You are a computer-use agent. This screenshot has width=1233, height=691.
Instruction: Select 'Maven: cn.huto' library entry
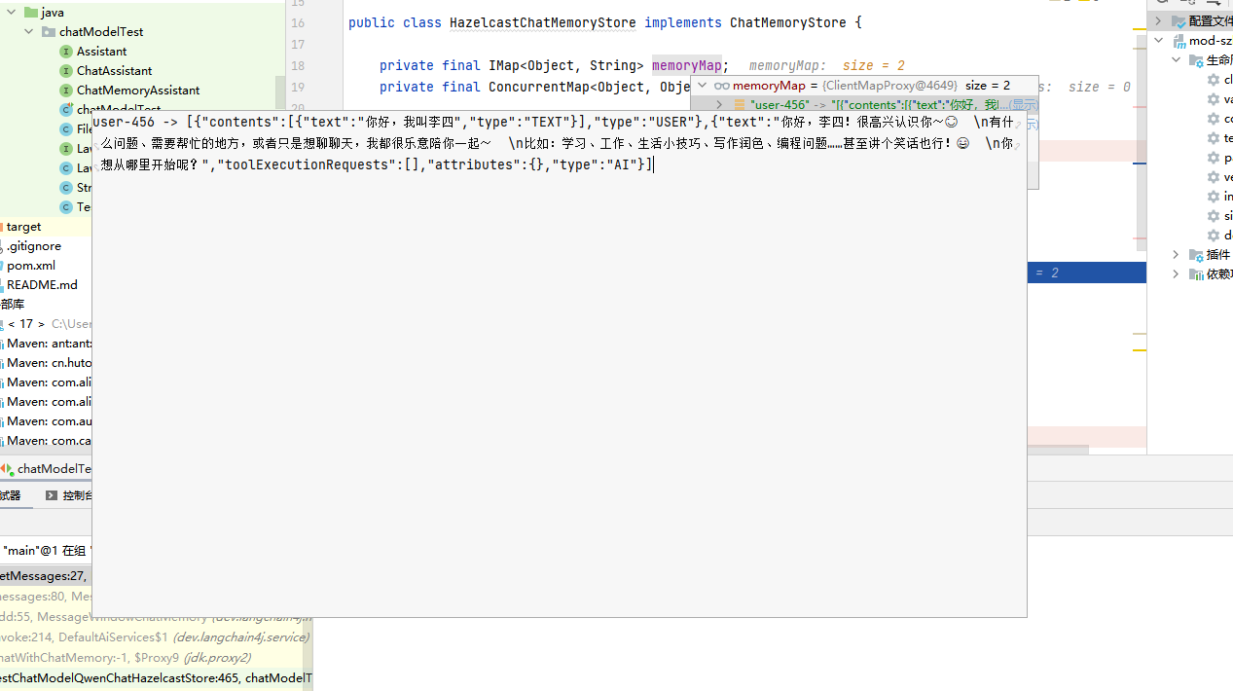49,363
